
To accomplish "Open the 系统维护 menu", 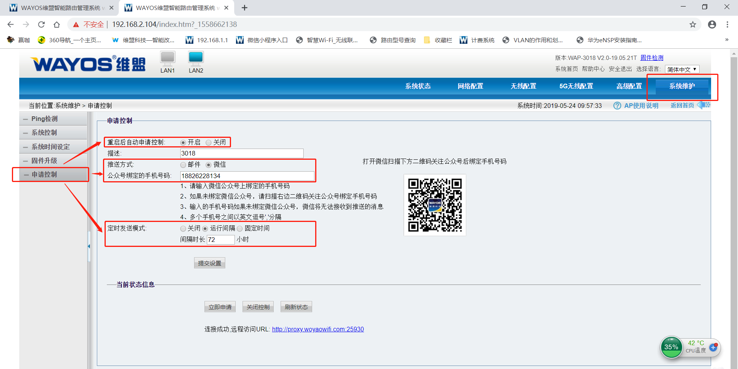I will tap(682, 86).
